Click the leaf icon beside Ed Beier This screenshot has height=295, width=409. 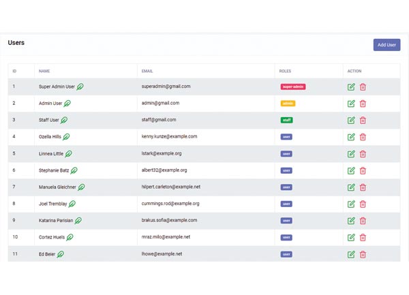coord(61,254)
